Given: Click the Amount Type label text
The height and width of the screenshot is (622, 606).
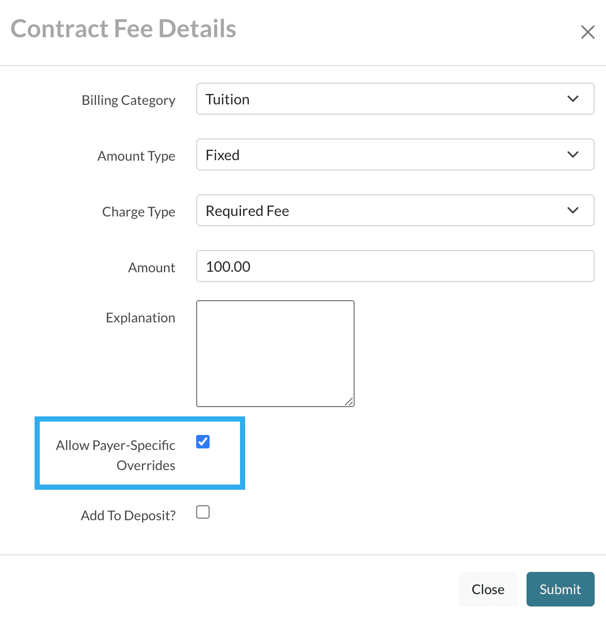Looking at the screenshot, I should pyautogui.click(x=136, y=156).
